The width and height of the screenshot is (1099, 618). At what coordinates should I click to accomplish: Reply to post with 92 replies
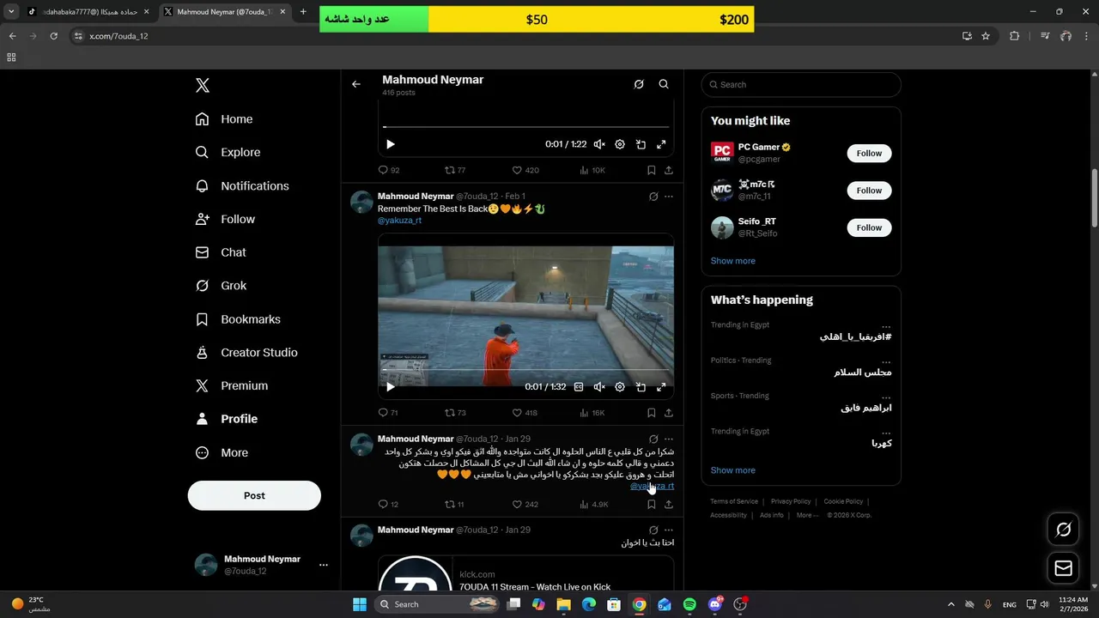point(389,170)
